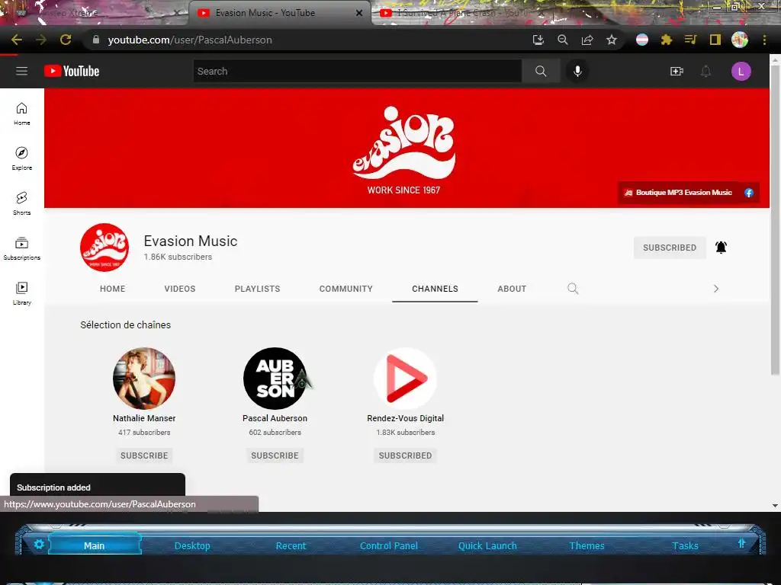Click the address bar URL

190,40
